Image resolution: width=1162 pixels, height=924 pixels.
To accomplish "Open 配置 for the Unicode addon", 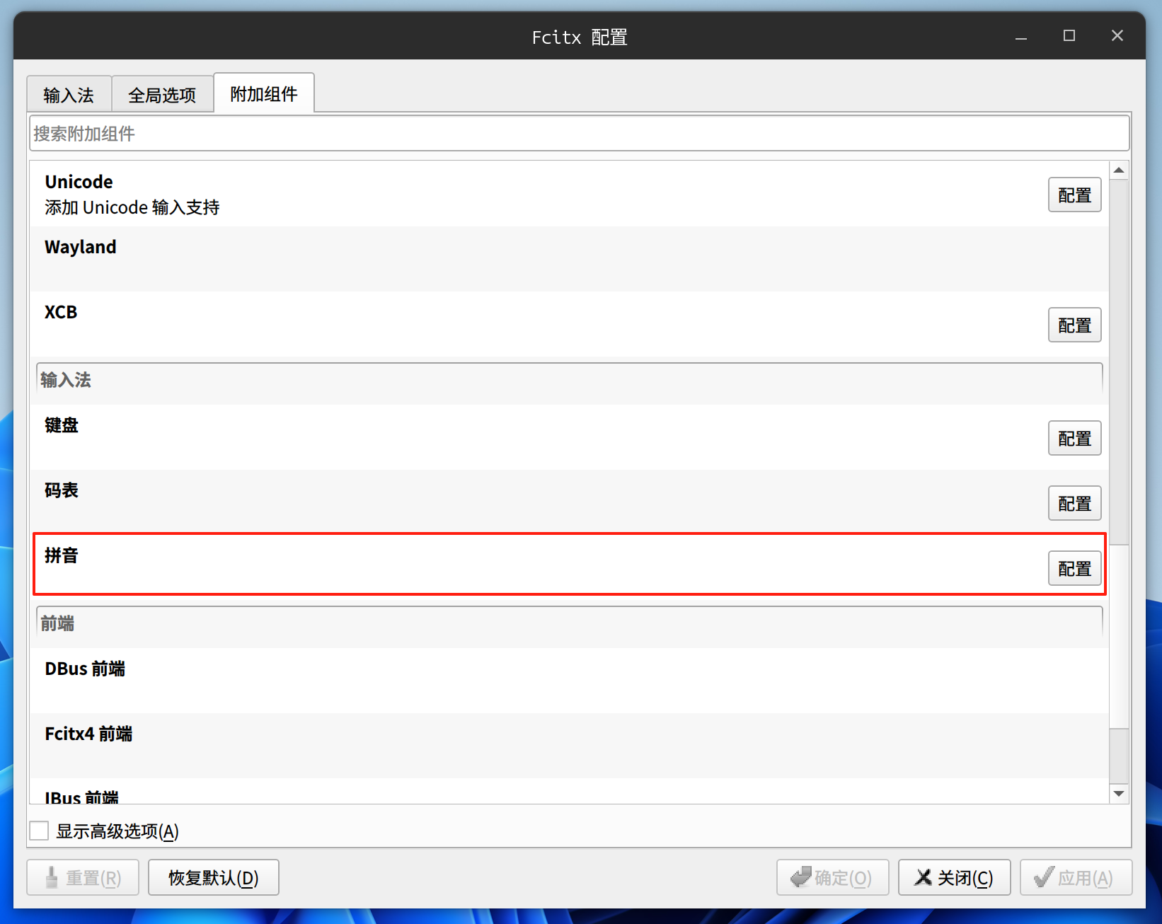I will point(1074,195).
